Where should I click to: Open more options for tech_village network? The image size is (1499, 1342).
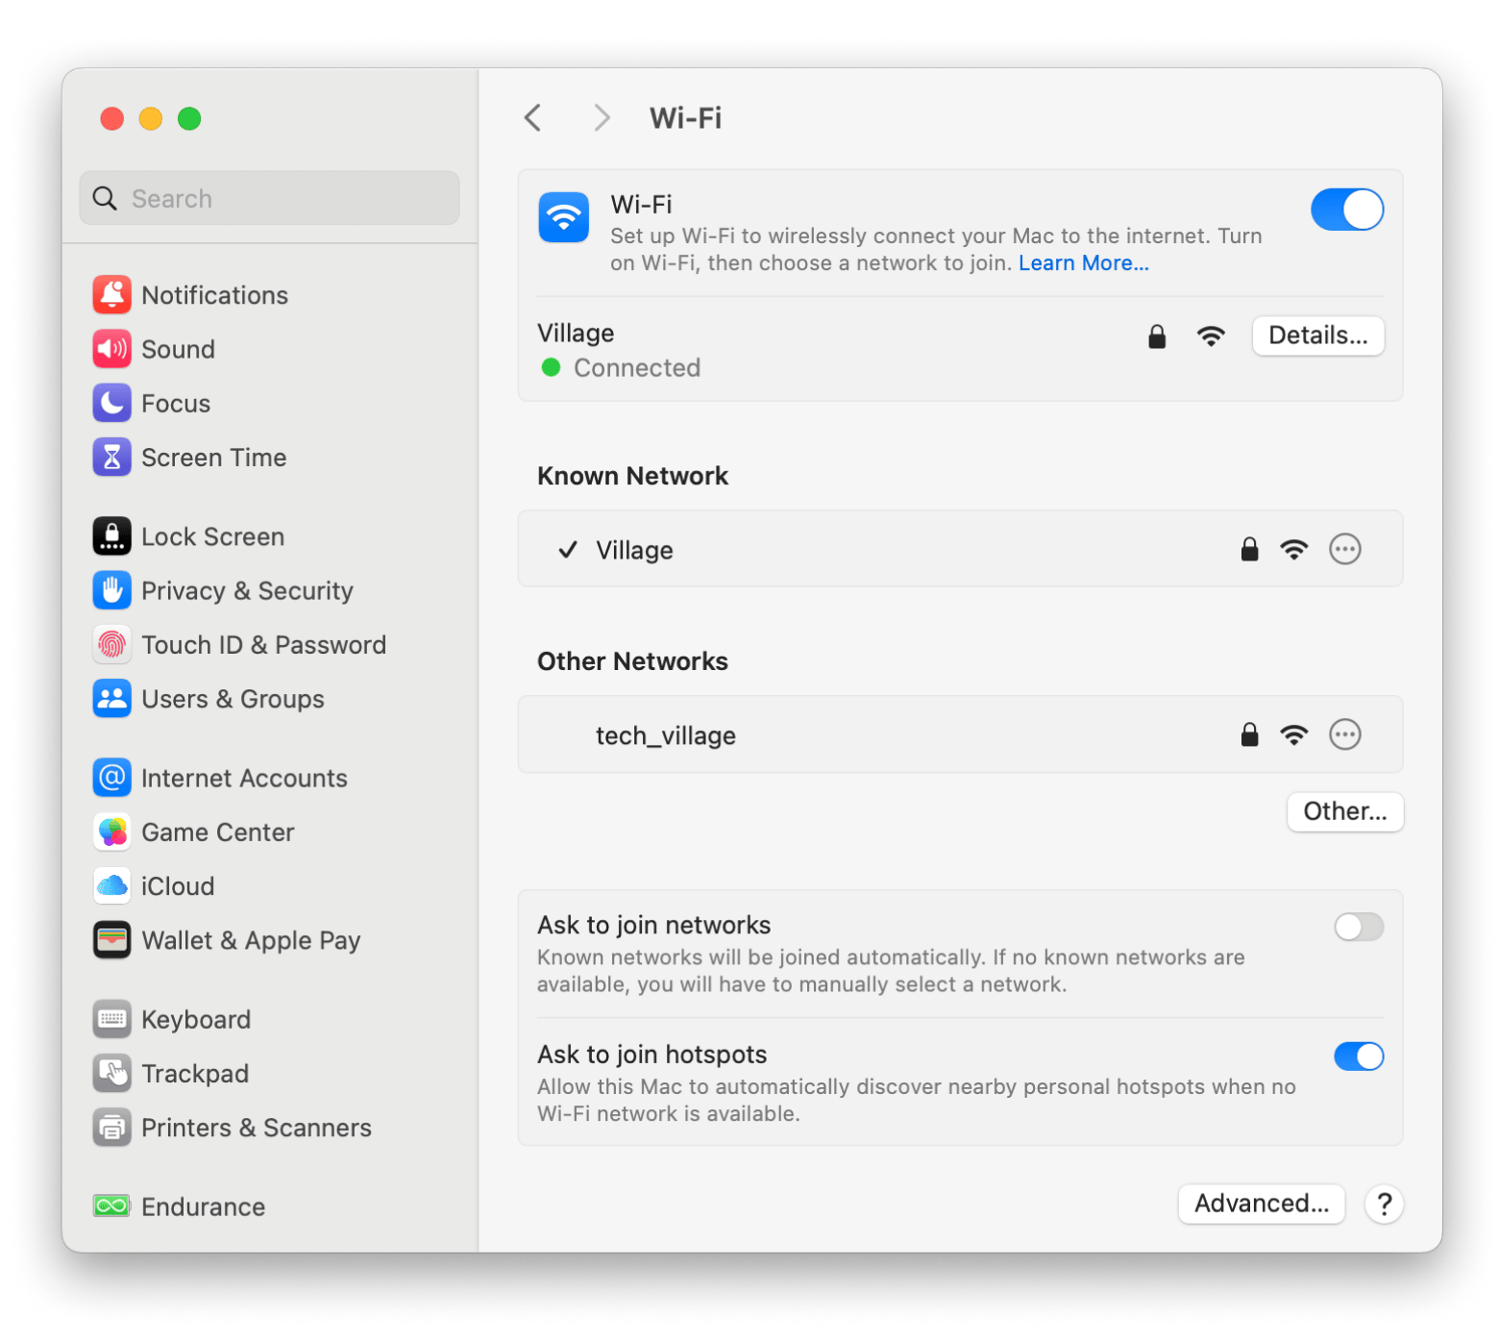coord(1344,734)
